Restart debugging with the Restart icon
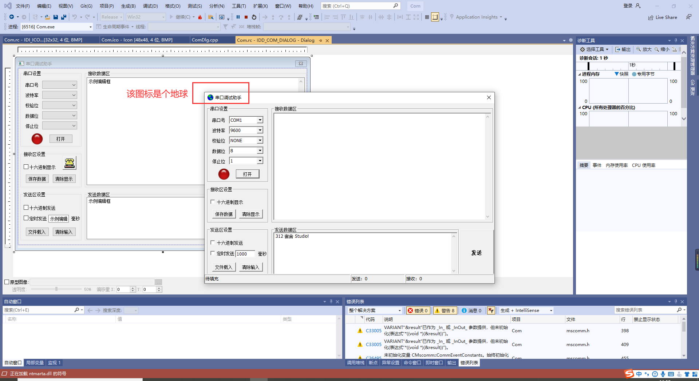This screenshot has width=699, height=381. (x=254, y=17)
